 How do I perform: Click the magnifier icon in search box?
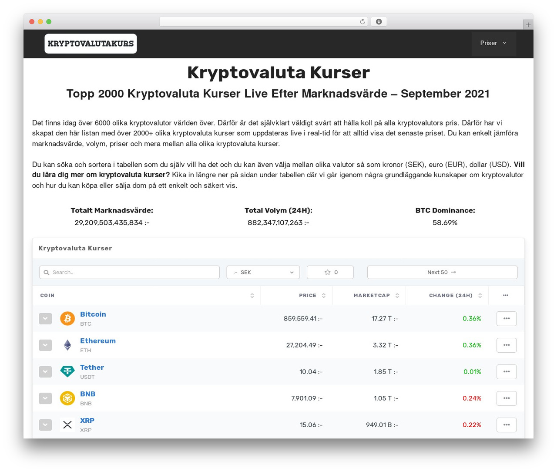pos(47,273)
